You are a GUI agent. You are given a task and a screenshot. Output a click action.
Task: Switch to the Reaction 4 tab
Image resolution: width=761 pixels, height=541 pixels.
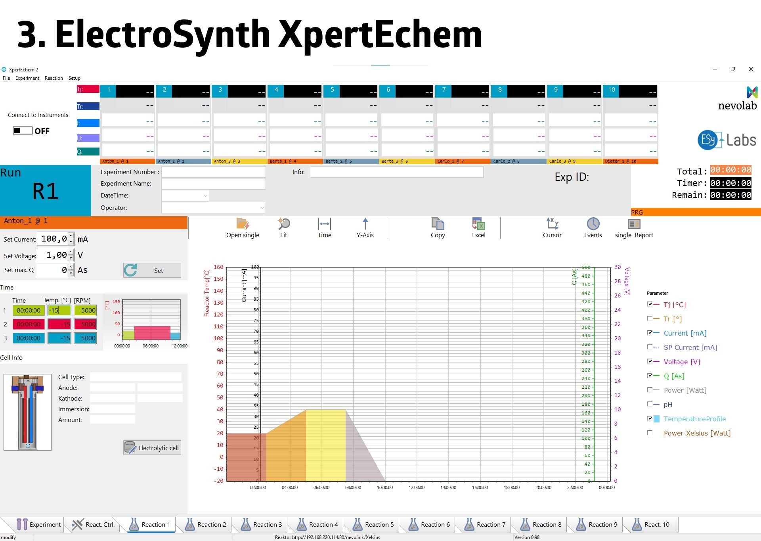317,524
